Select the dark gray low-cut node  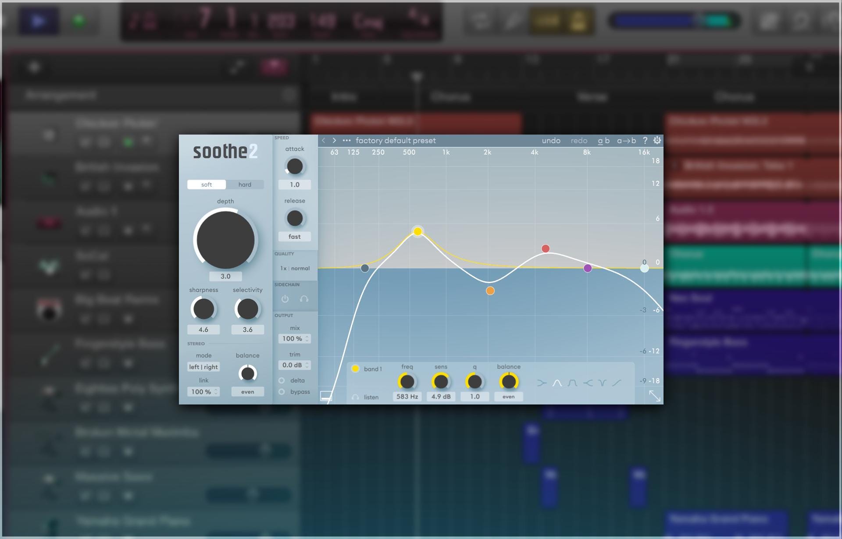click(365, 268)
